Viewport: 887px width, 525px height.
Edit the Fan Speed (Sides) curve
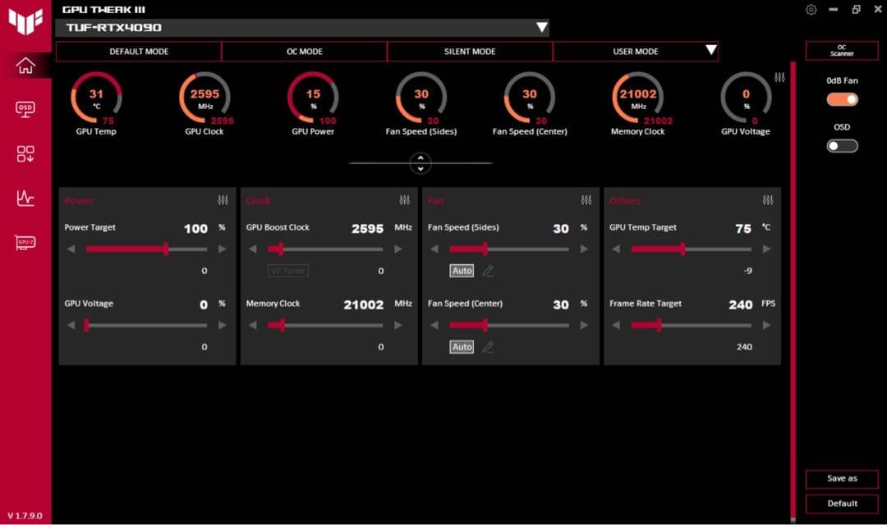tap(488, 271)
